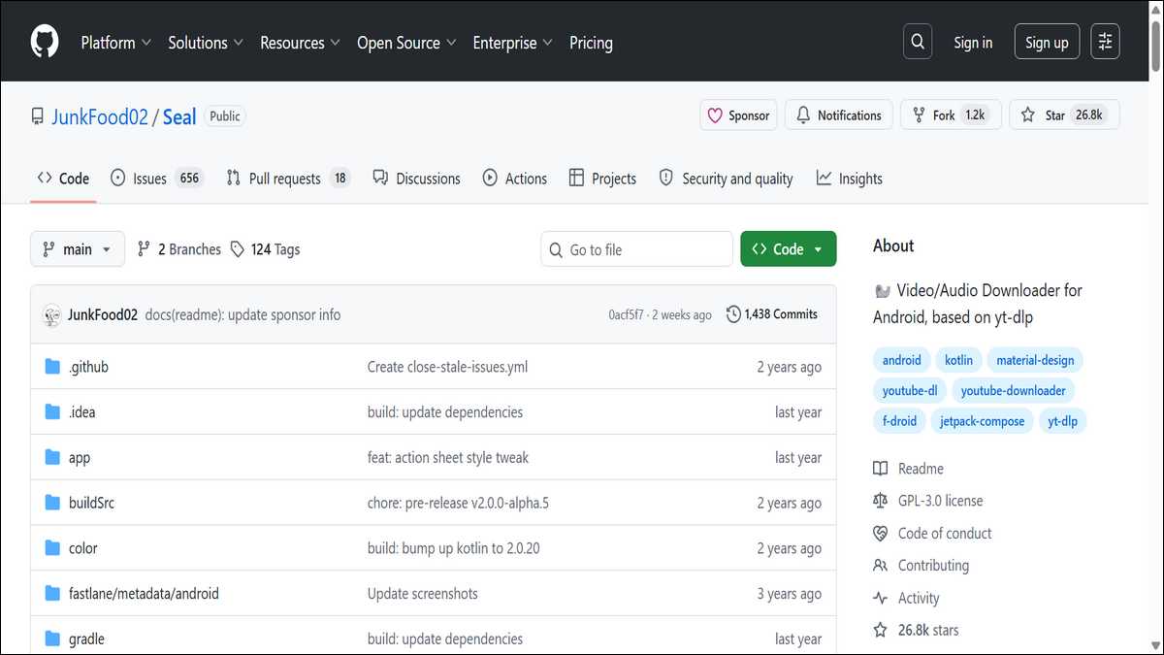Click the Go to file search field

pos(636,249)
